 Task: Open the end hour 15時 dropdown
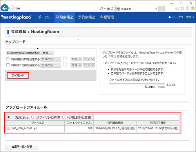76,65
